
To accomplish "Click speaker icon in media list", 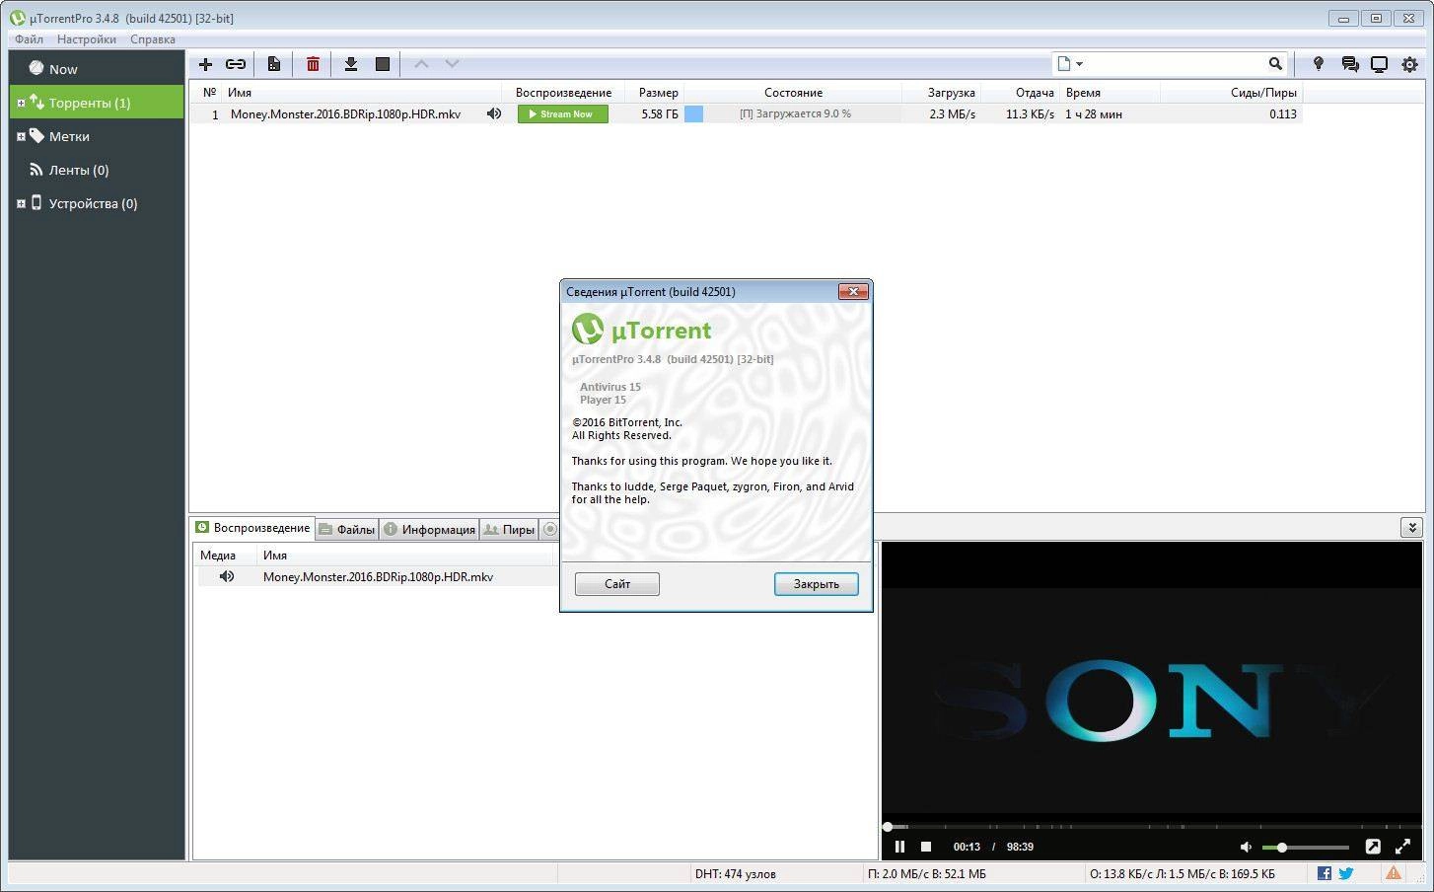I will [227, 576].
